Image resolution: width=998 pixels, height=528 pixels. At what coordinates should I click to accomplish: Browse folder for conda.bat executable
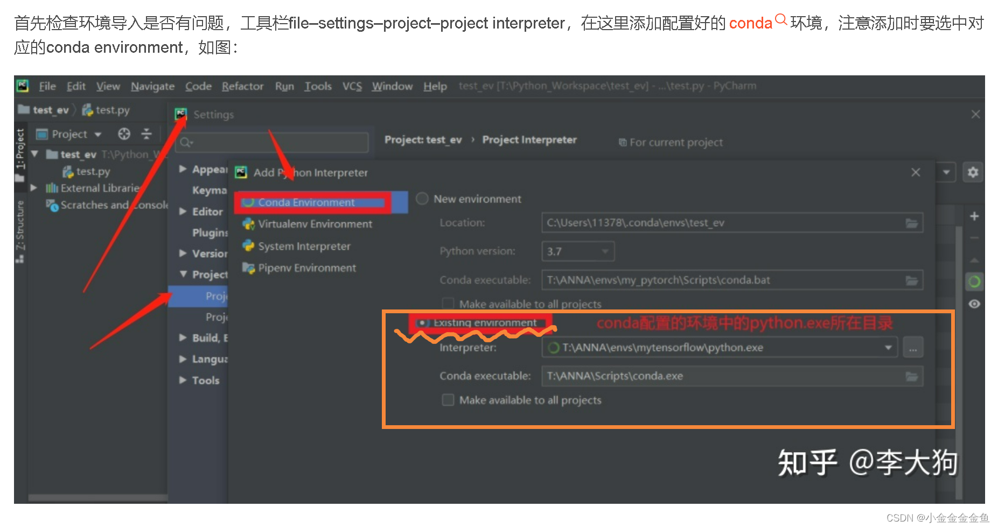[912, 280]
